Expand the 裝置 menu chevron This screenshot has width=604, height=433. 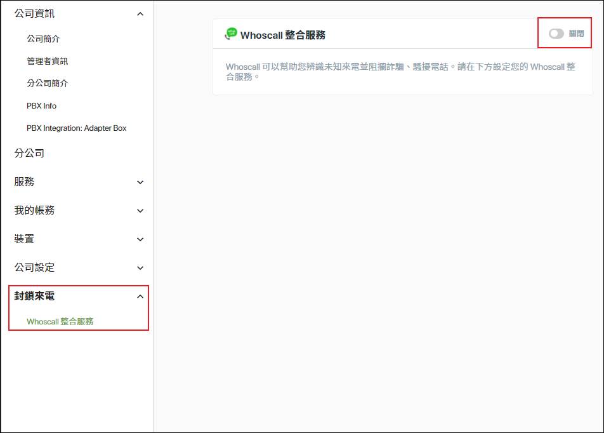coord(140,239)
